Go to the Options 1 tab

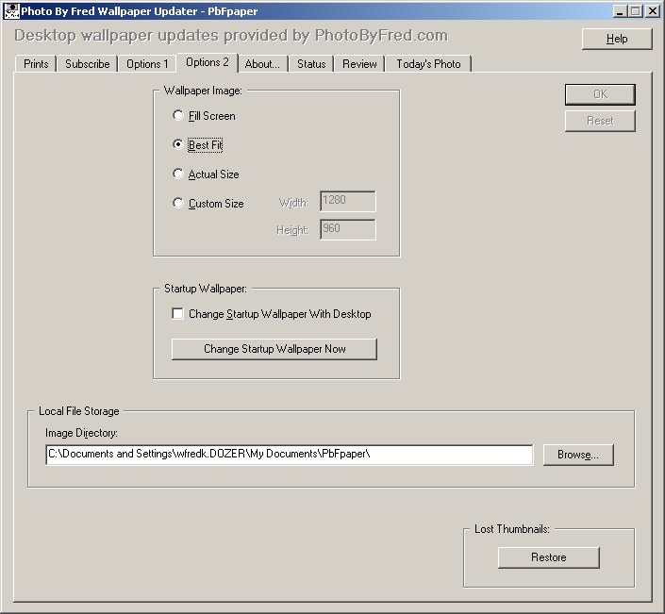coord(147,64)
